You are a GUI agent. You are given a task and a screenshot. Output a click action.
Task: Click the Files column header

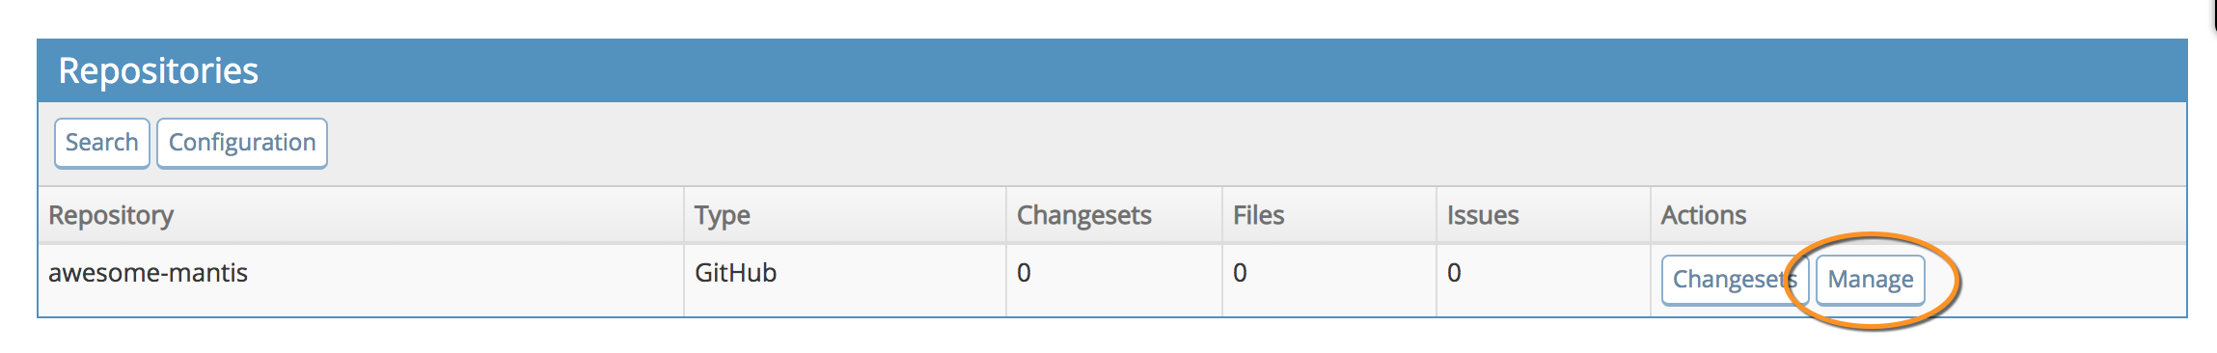pyautogui.click(x=1258, y=215)
